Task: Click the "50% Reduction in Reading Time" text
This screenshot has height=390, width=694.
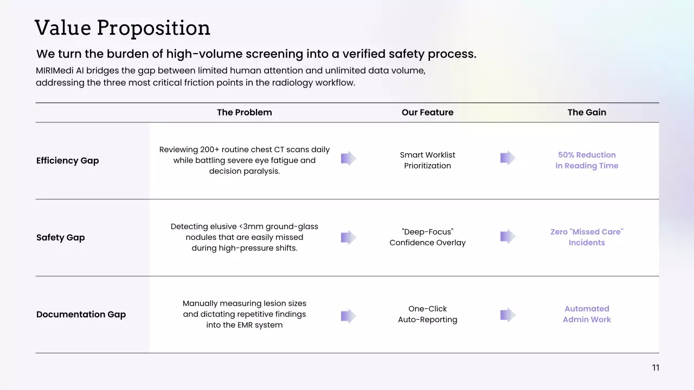Action: (587, 160)
